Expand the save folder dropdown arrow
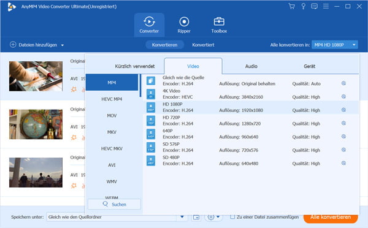The image size is (368, 228). pos(182,217)
